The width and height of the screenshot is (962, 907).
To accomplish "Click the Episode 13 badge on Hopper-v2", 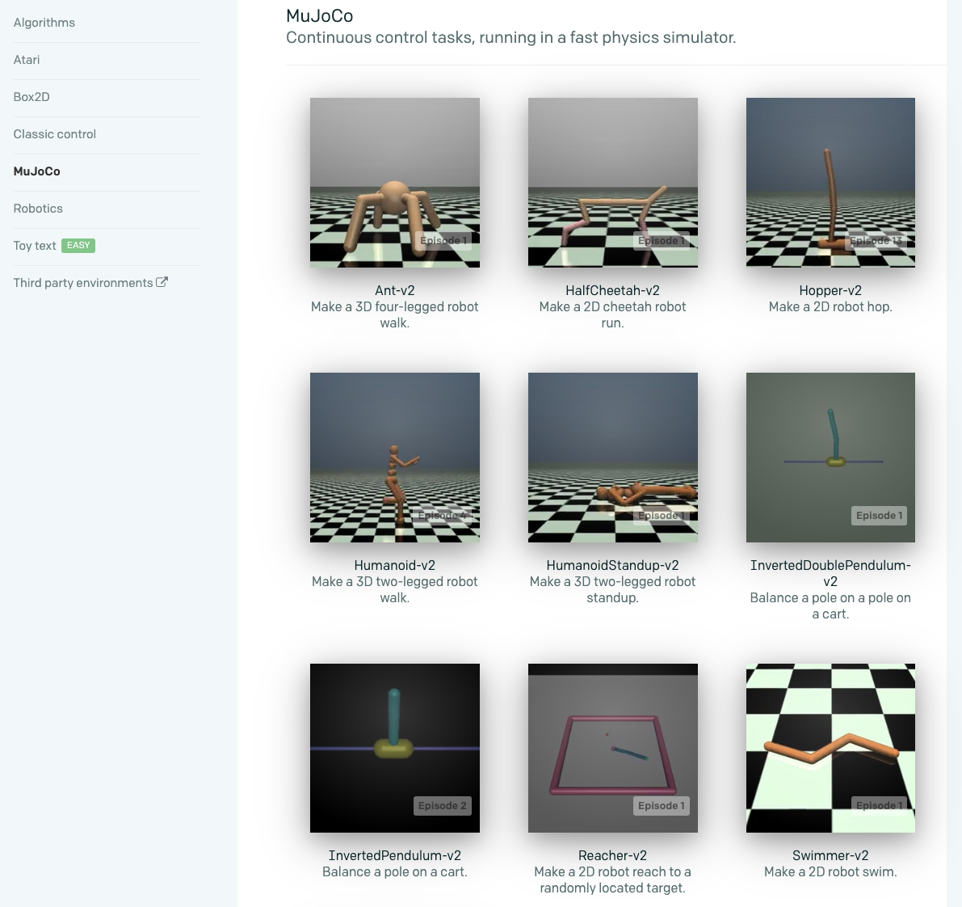I will coord(876,241).
